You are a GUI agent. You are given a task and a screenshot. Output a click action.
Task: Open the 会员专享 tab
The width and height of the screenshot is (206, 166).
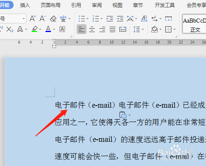(196, 5)
